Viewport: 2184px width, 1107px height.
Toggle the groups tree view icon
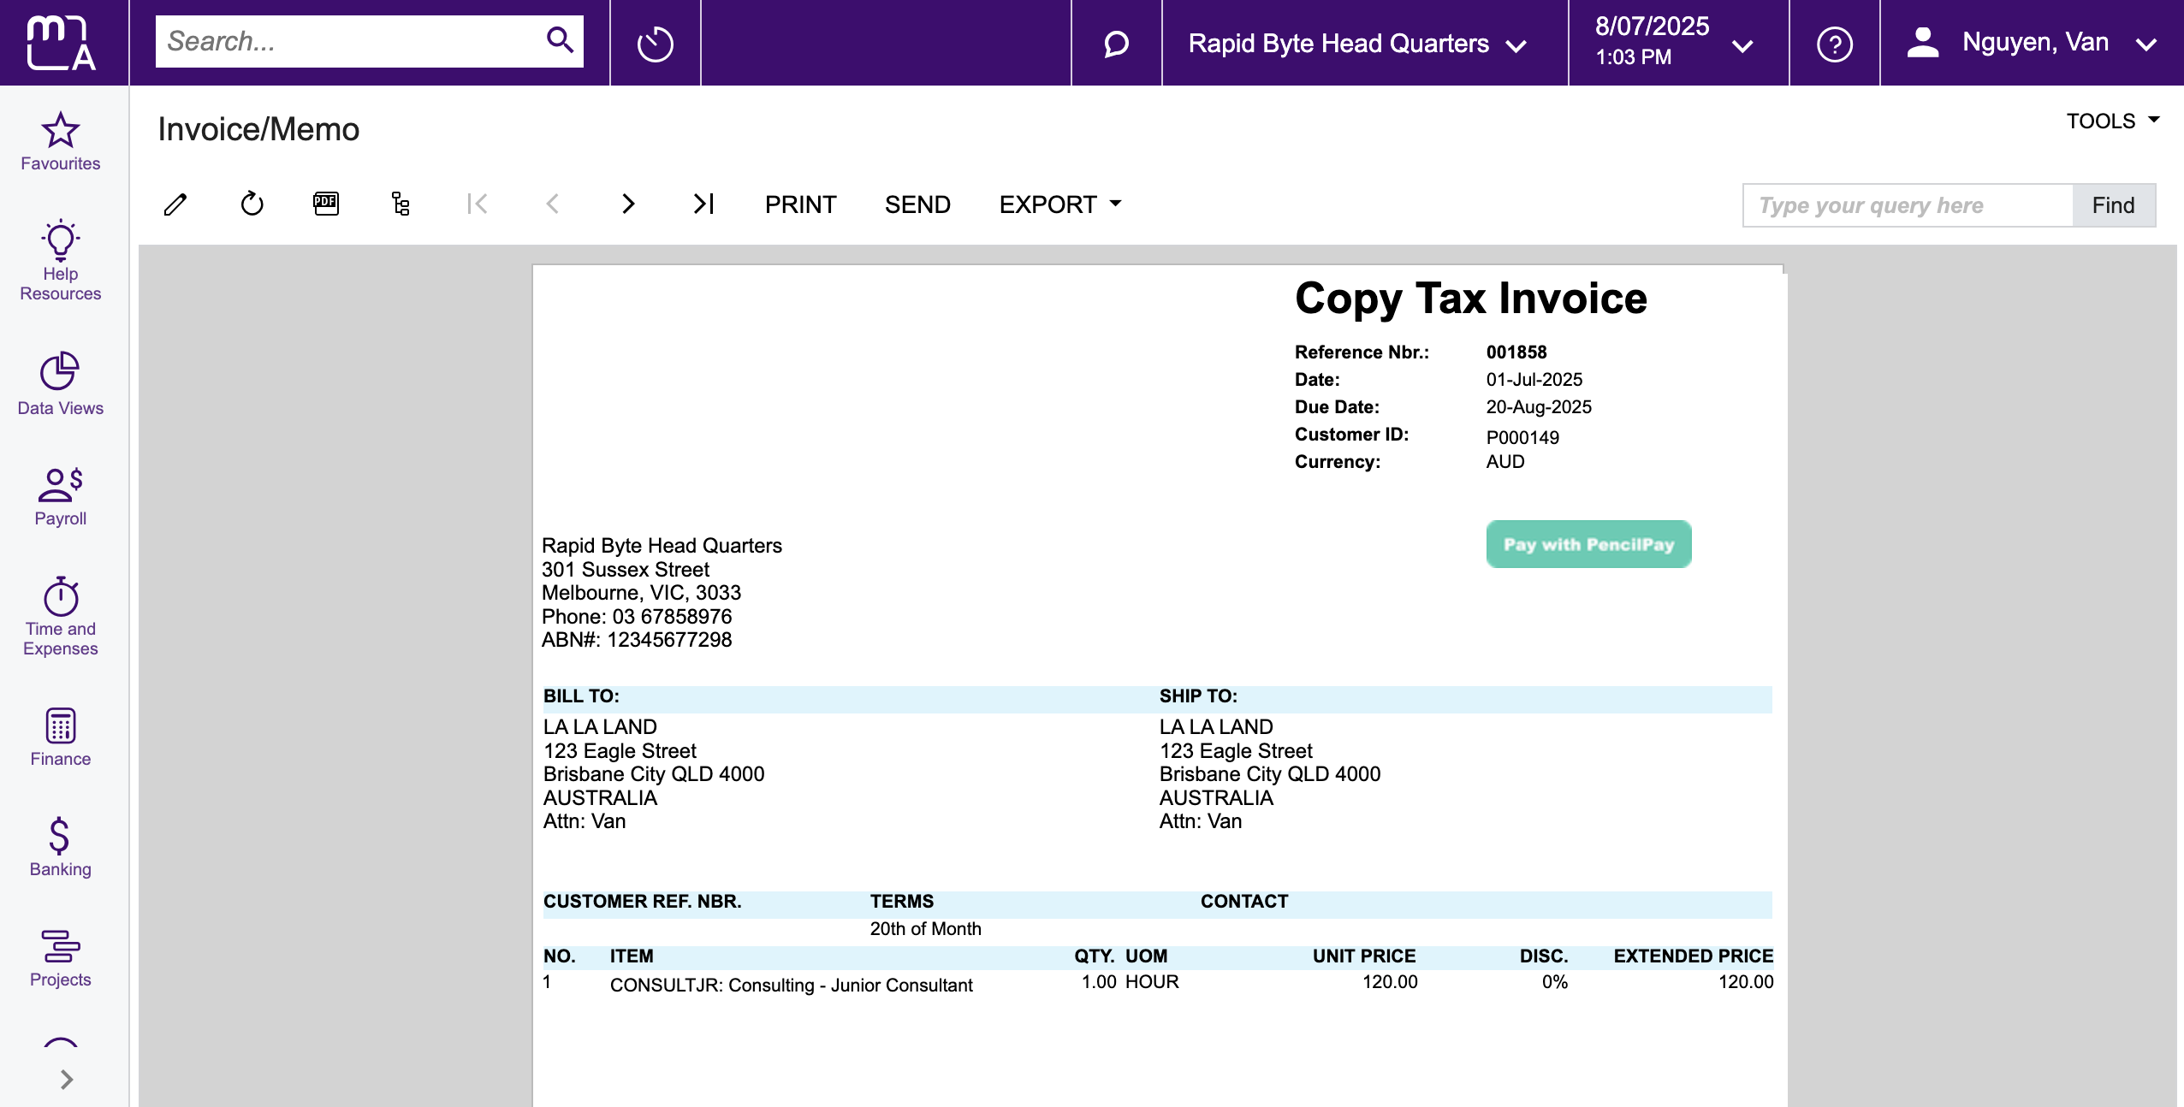401,204
